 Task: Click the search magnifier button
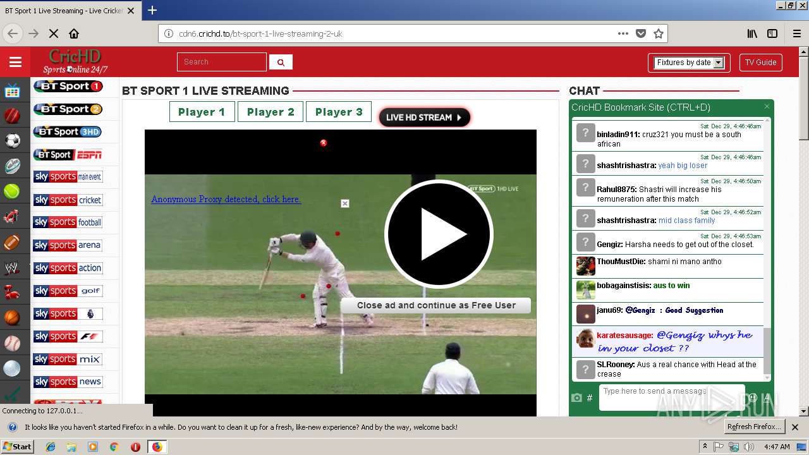point(281,62)
